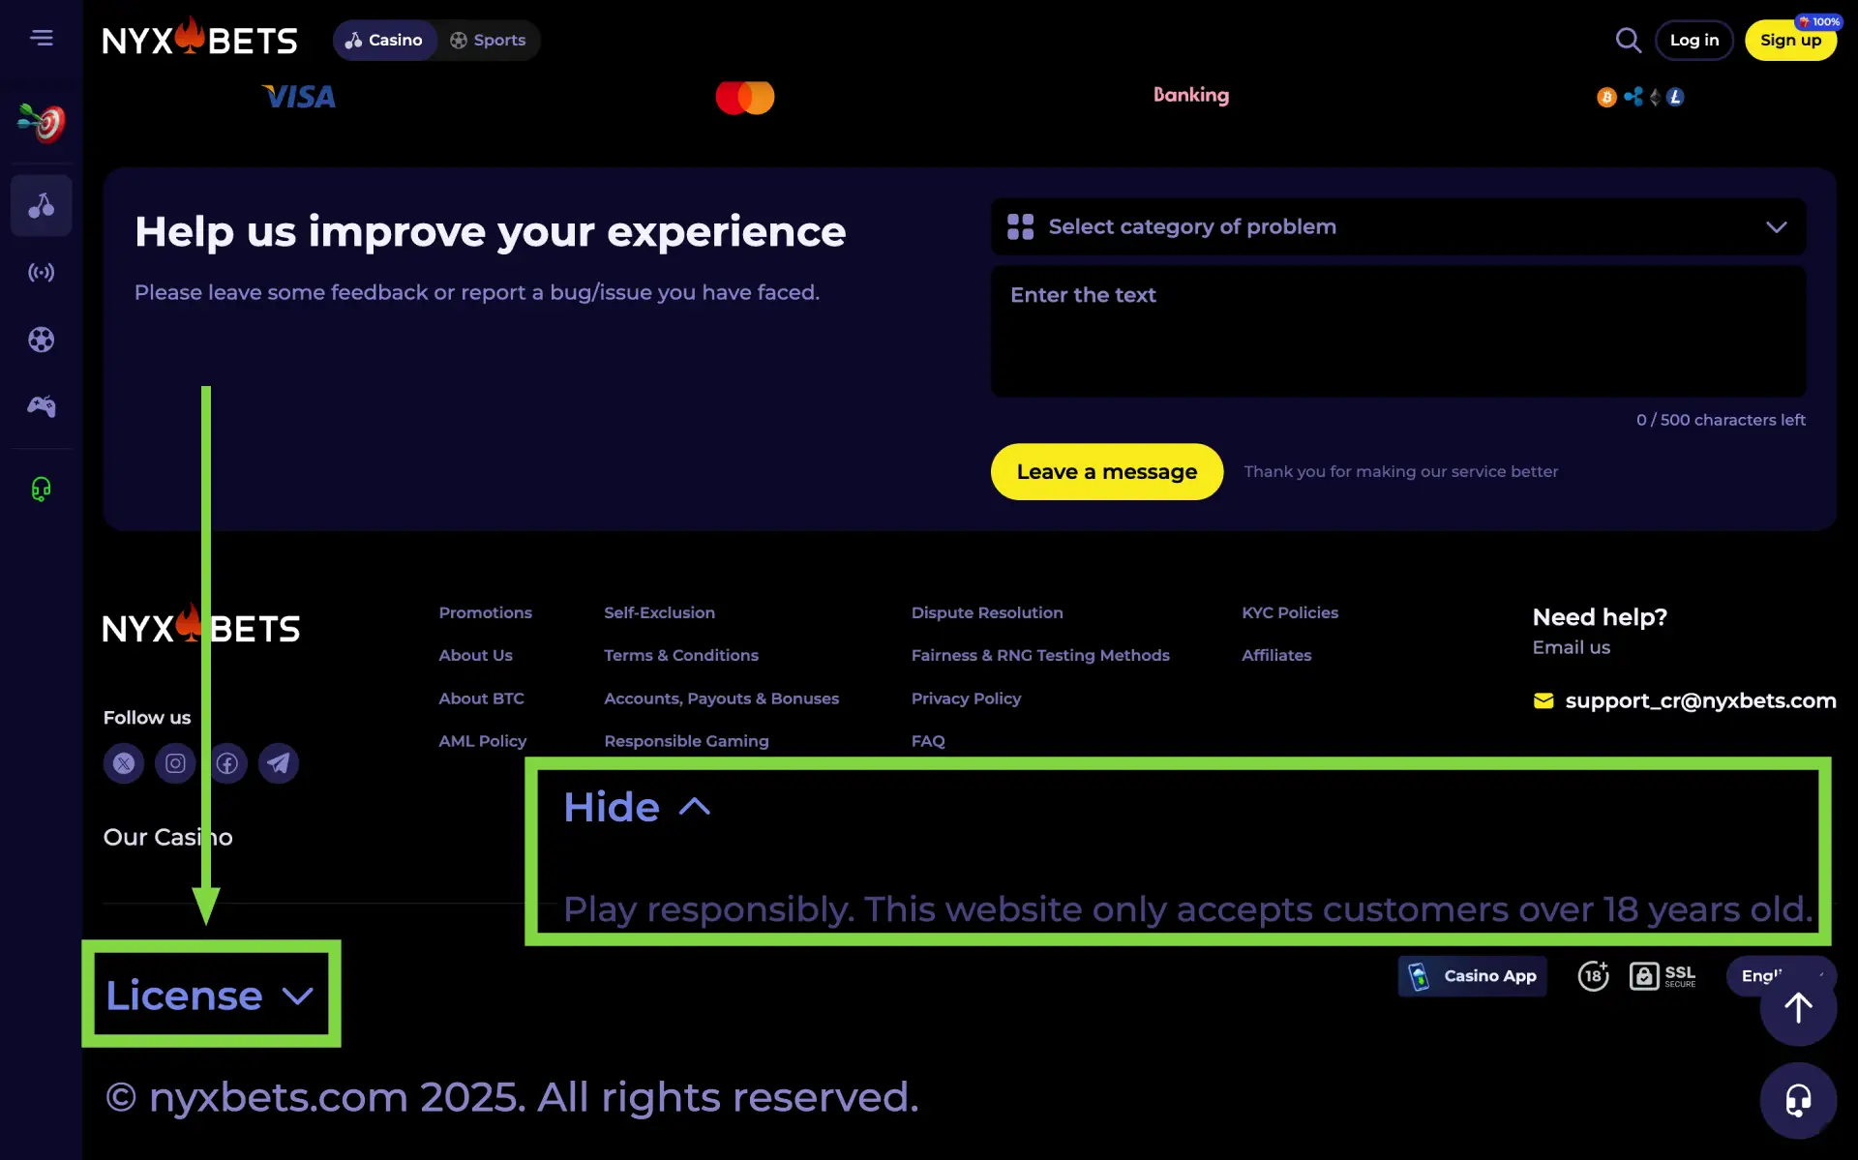This screenshot has width=1858, height=1160.
Task: Click the support_cr@nyxbets.com email link
Action: [1700, 700]
